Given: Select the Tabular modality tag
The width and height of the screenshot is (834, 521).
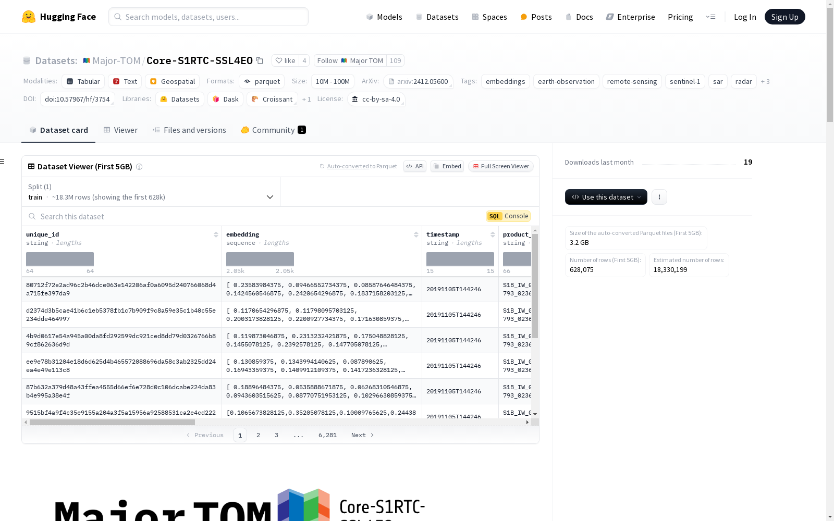Looking at the screenshot, I should coord(83,81).
